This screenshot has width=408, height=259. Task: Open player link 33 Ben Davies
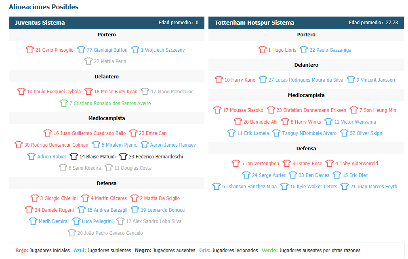(x=314, y=175)
